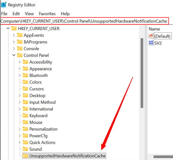Select the SV2 binary value icon
Screen dimensions: 173x160
(151, 43)
